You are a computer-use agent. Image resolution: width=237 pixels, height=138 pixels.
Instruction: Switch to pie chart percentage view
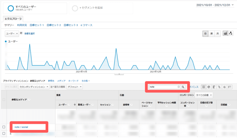point(209,87)
